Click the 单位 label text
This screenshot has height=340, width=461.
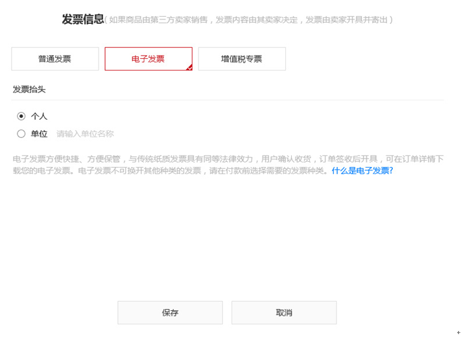pyautogui.click(x=39, y=134)
